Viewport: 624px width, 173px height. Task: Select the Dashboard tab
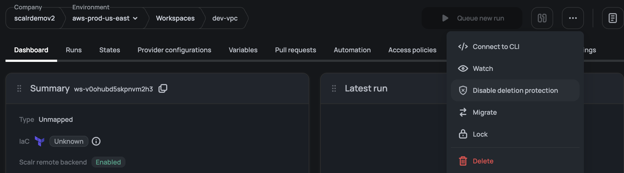pyautogui.click(x=31, y=50)
